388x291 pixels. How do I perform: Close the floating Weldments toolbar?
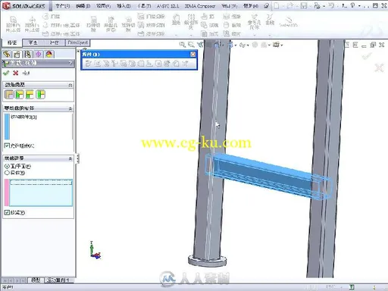tap(192, 54)
